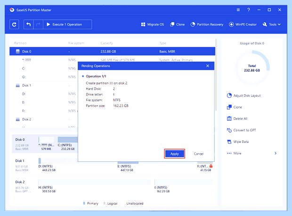Expand the Tools dropdown

[272, 25]
